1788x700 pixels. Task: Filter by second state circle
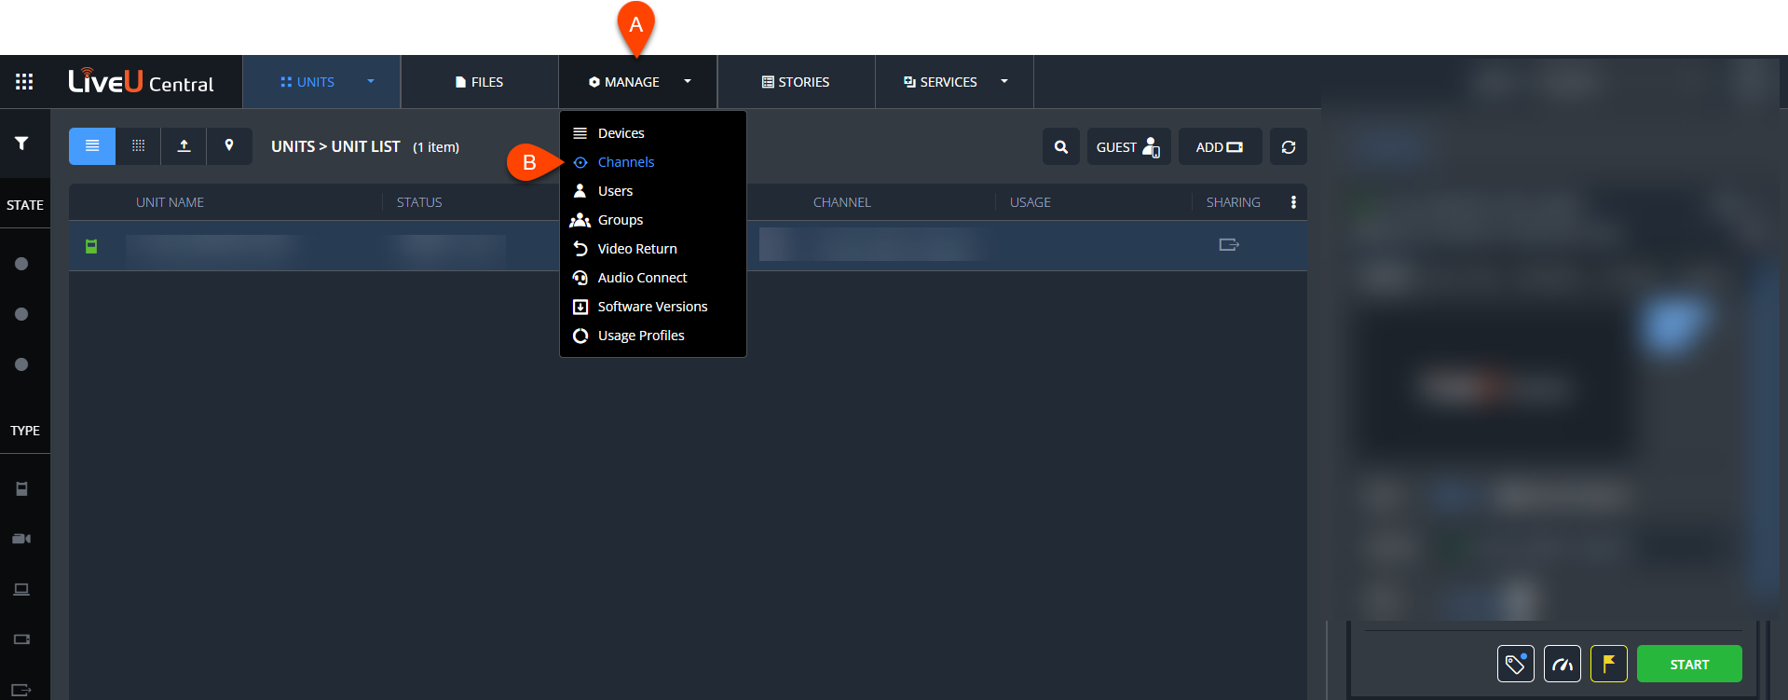(21, 314)
